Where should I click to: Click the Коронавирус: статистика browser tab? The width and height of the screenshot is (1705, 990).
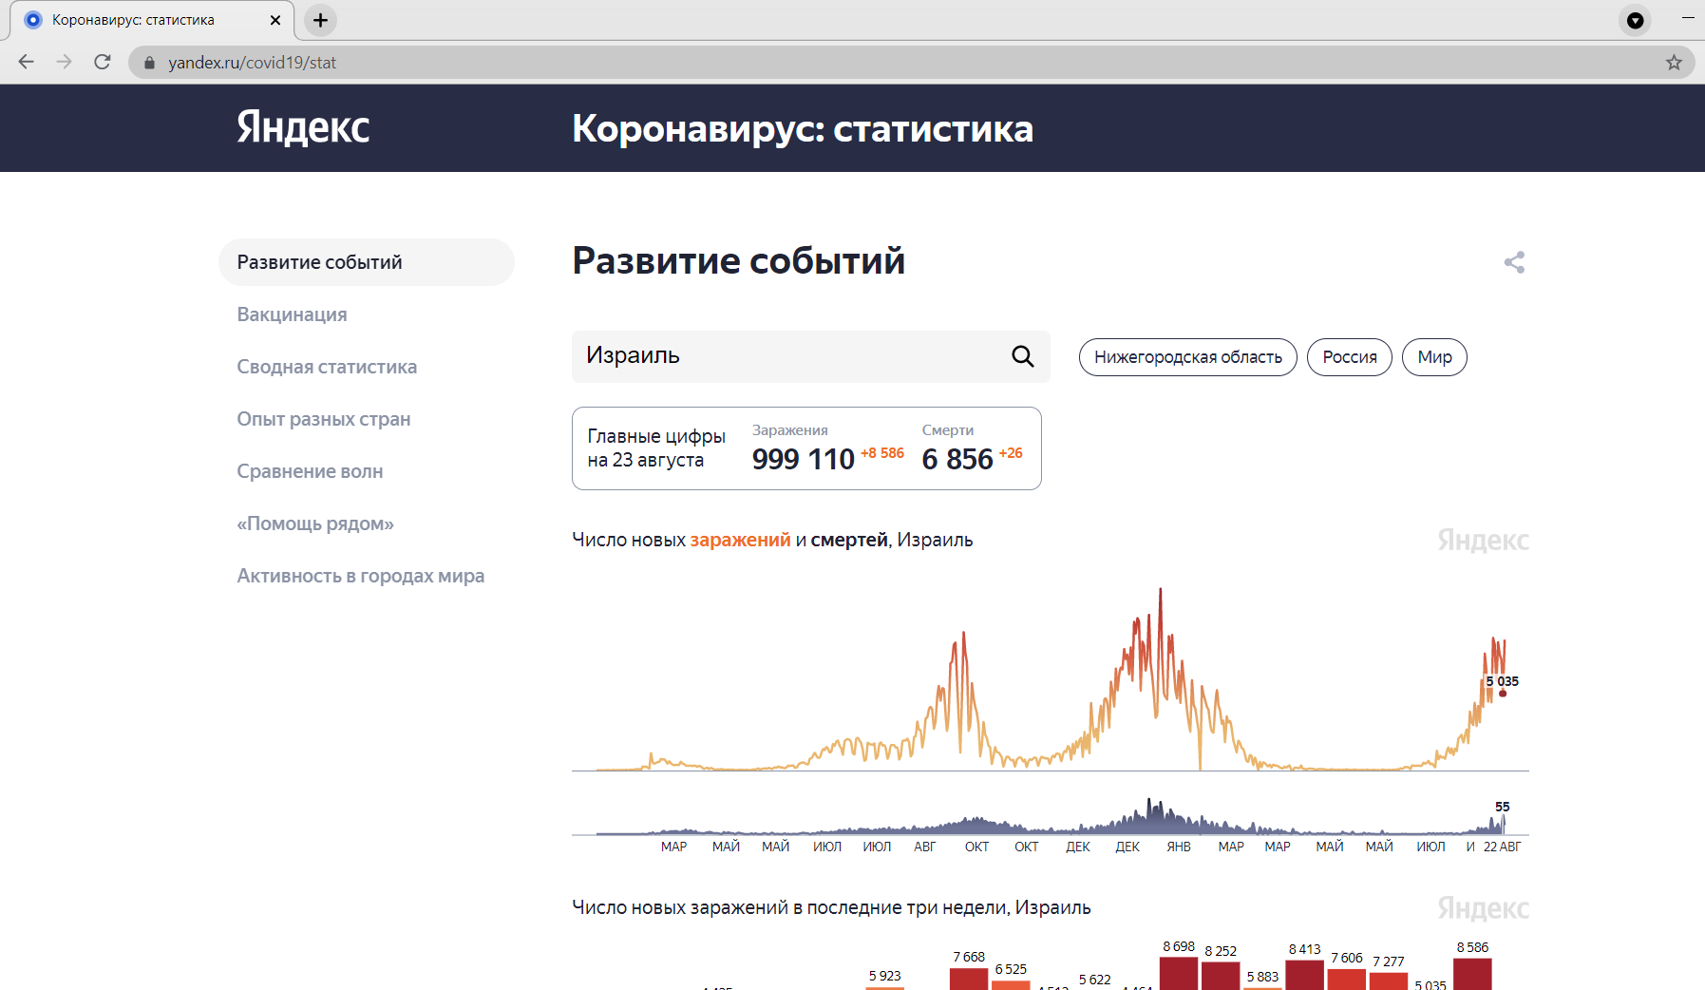point(152,20)
